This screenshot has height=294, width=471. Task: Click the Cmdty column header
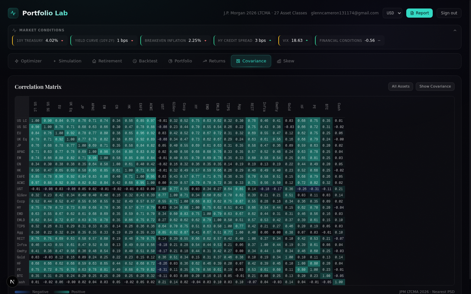coord(277,106)
